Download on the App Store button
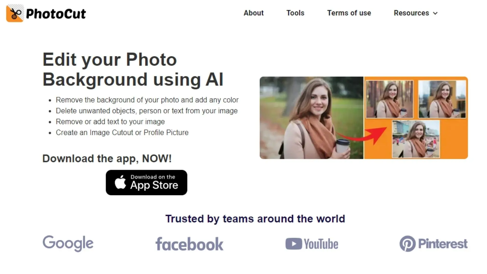487x274 pixels. point(147,182)
